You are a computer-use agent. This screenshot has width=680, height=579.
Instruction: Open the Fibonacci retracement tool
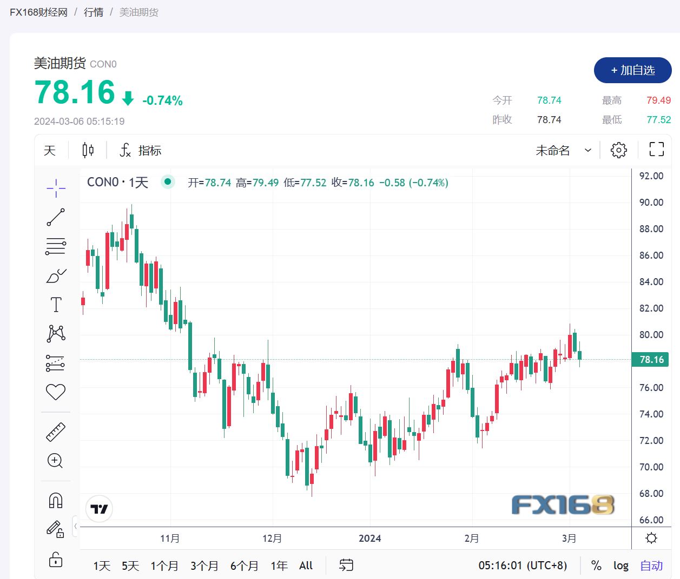pyautogui.click(x=56, y=246)
